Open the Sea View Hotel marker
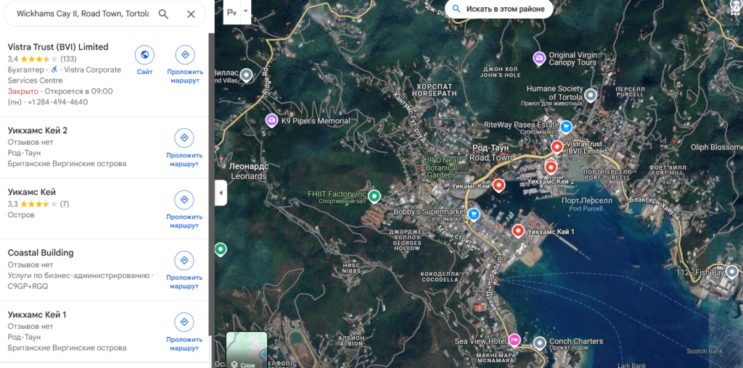 point(514,340)
